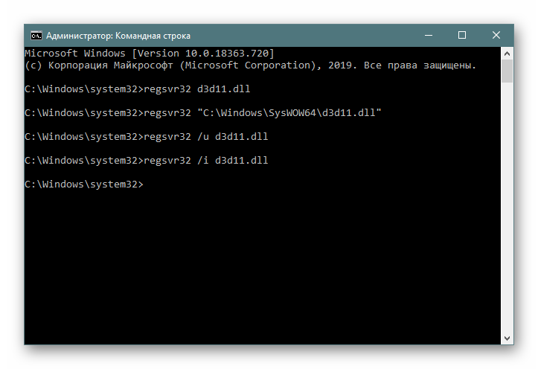Image resolution: width=538 pixels, height=369 pixels.
Task: Minimize the Command Prompt window
Action: point(428,35)
